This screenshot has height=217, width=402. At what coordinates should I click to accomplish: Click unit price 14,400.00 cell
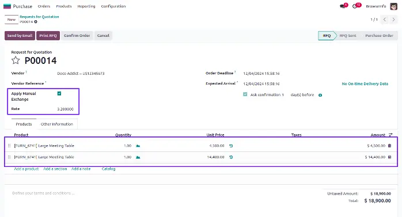[x=215, y=157]
